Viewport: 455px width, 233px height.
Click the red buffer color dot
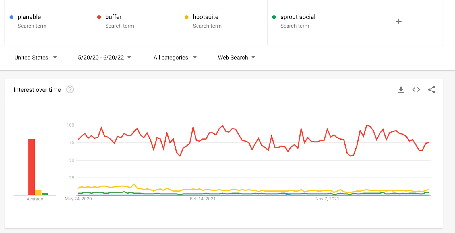pyautogui.click(x=99, y=17)
